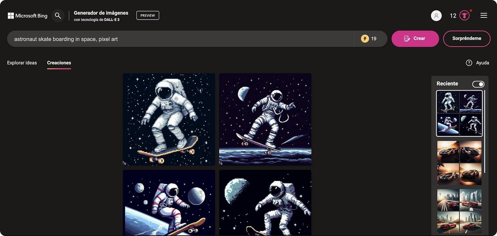Open the astronaut skating over planet surface image

coord(265,119)
